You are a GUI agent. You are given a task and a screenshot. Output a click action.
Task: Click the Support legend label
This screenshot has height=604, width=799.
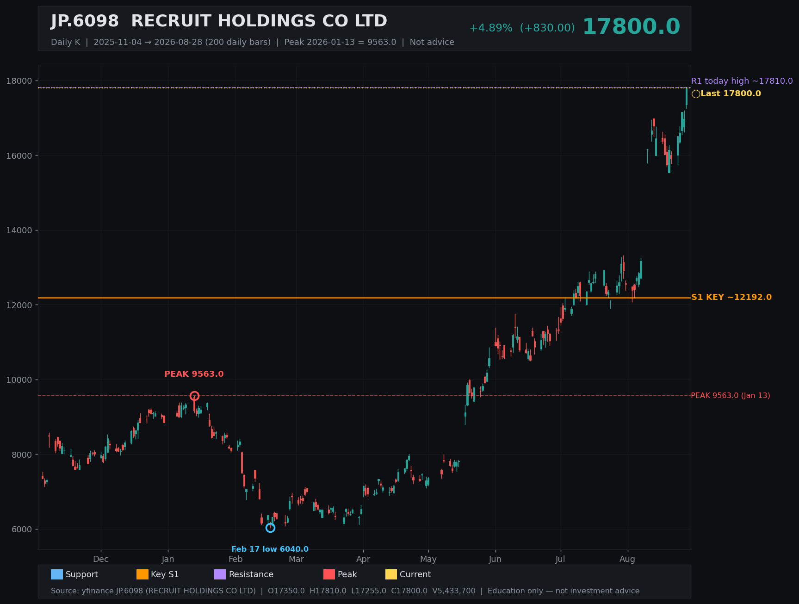82,574
